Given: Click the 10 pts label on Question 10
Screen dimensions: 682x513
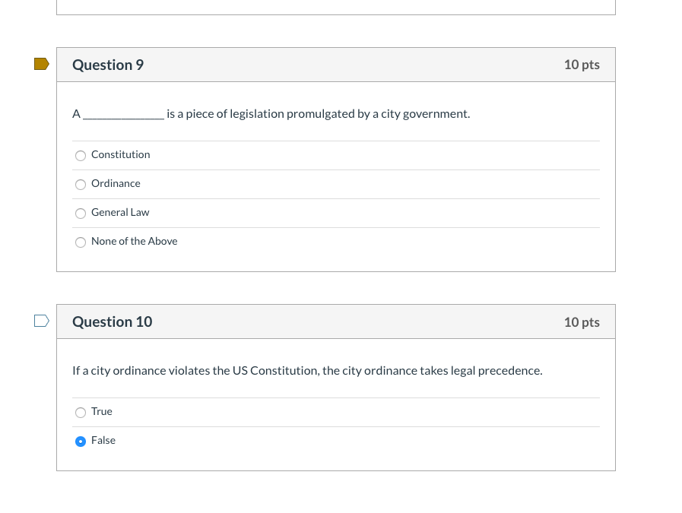Looking at the screenshot, I should coord(582,321).
